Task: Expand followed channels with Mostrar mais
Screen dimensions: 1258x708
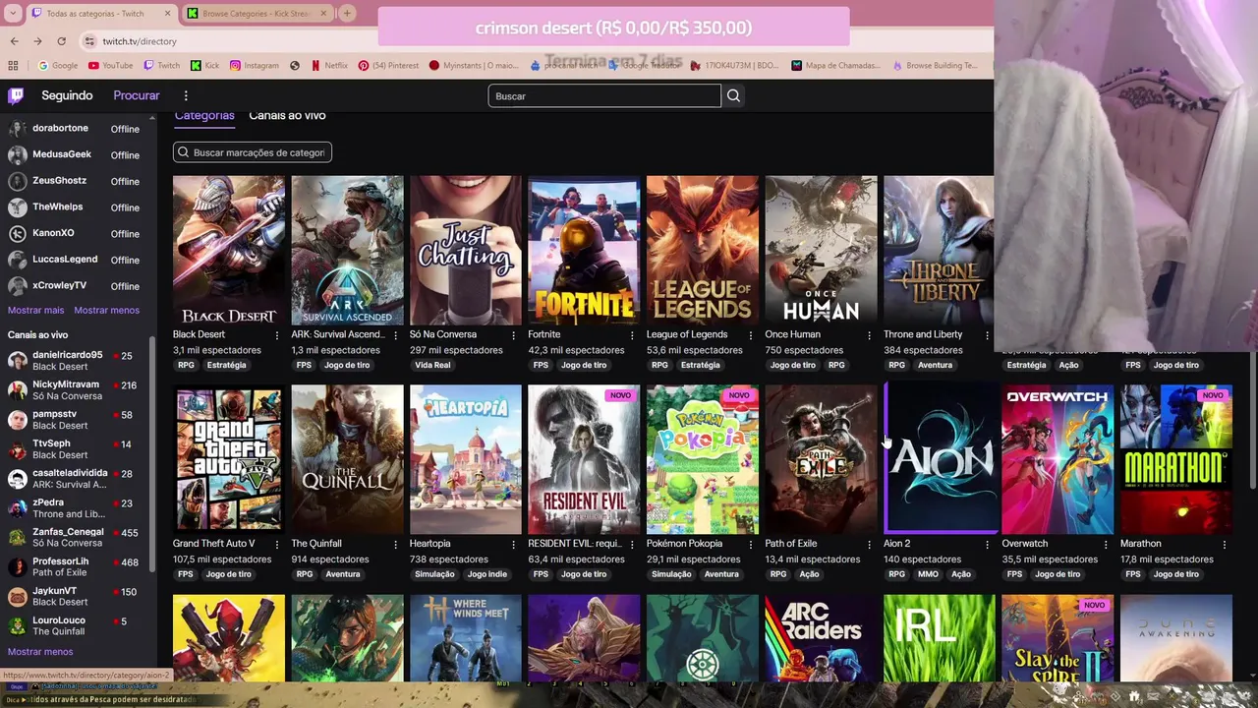Action: pyautogui.click(x=35, y=311)
